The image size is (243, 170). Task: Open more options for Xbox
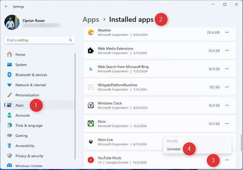tap(227, 123)
